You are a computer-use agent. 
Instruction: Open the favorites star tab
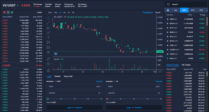[x=168, y=10]
